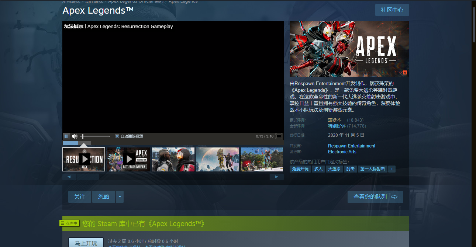Click the 0:13 / 3:16 time display
This screenshot has height=247, width=476.
click(x=265, y=136)
